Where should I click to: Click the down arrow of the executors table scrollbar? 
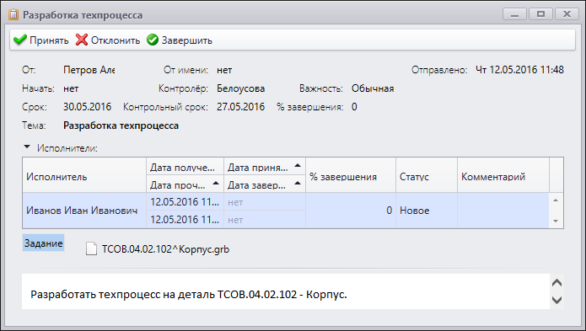(x=556, y=221)
